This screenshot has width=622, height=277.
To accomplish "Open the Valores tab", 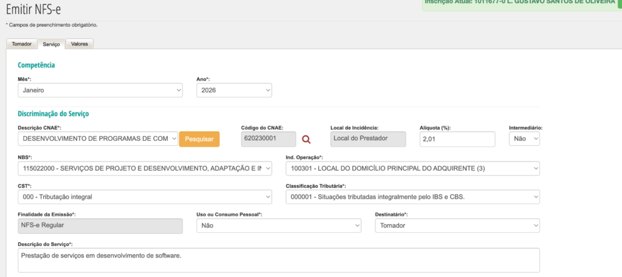I will pos(79,44).
